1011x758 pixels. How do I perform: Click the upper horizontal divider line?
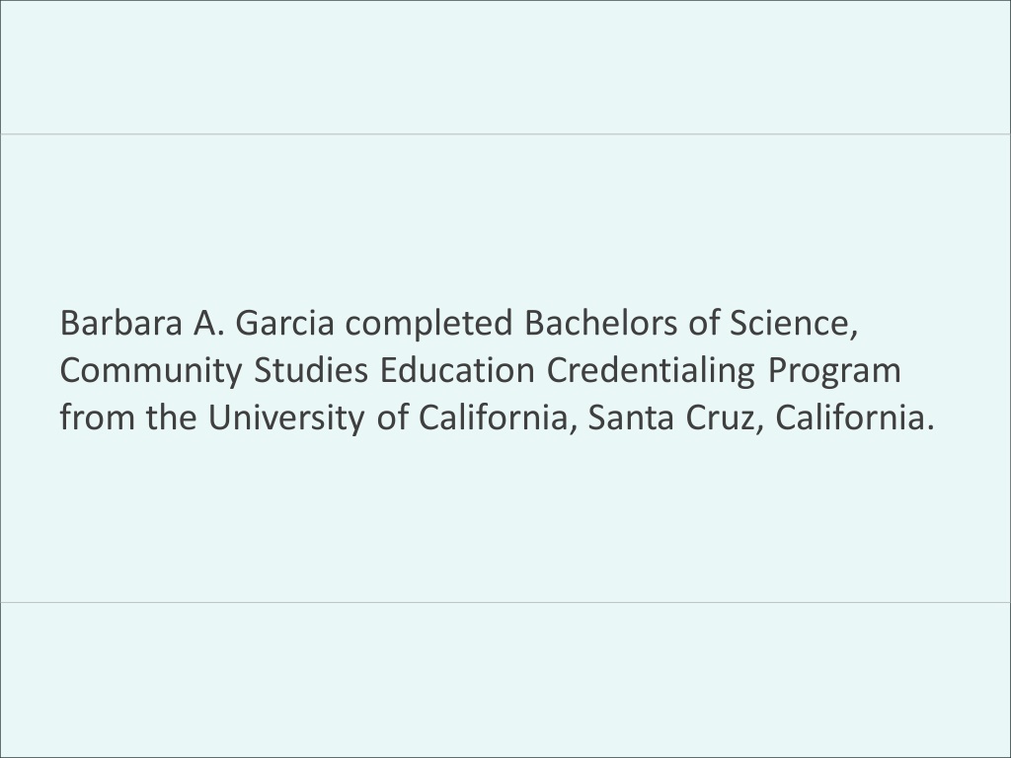pos(505,134)
